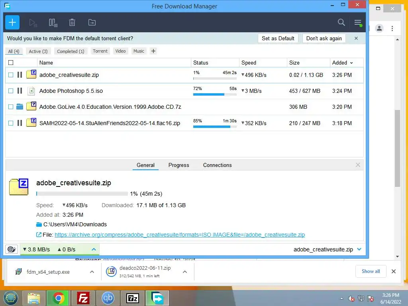The width and height of the screenshot is (408, 306).
Task: Click the start downloads toolbar icon
Action: (x=33, y=23)
